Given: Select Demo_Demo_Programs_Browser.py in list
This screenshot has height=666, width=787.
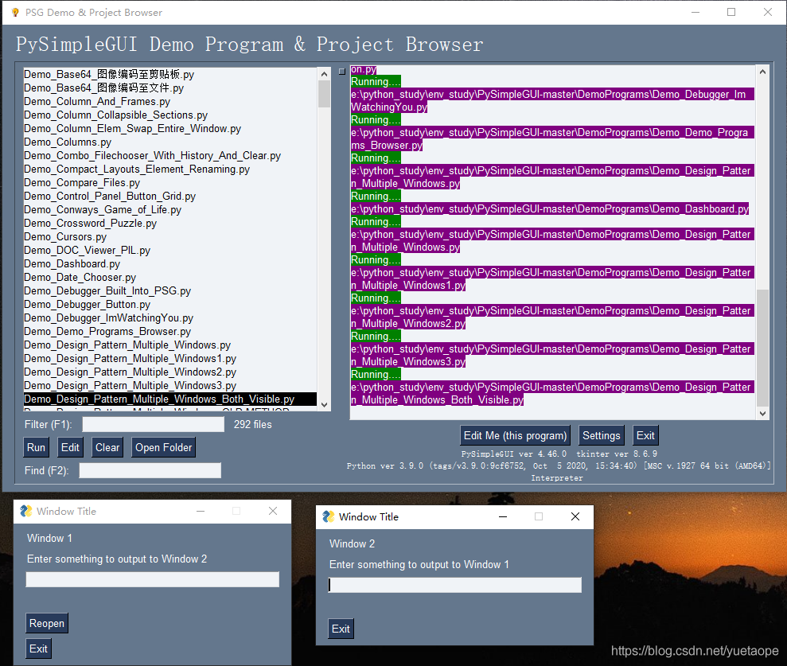Looking at the screenshot, I should [x=170, y=332].
